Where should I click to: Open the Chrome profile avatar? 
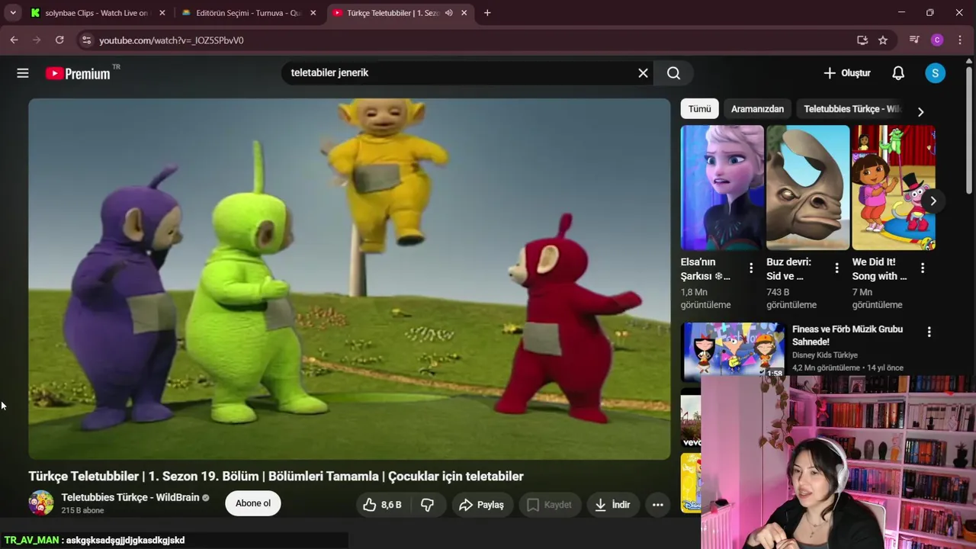point(937,40)
